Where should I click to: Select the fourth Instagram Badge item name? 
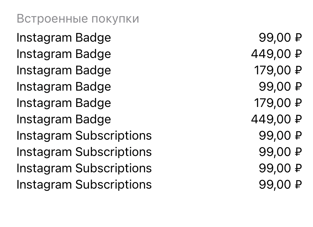click(64, 87)
